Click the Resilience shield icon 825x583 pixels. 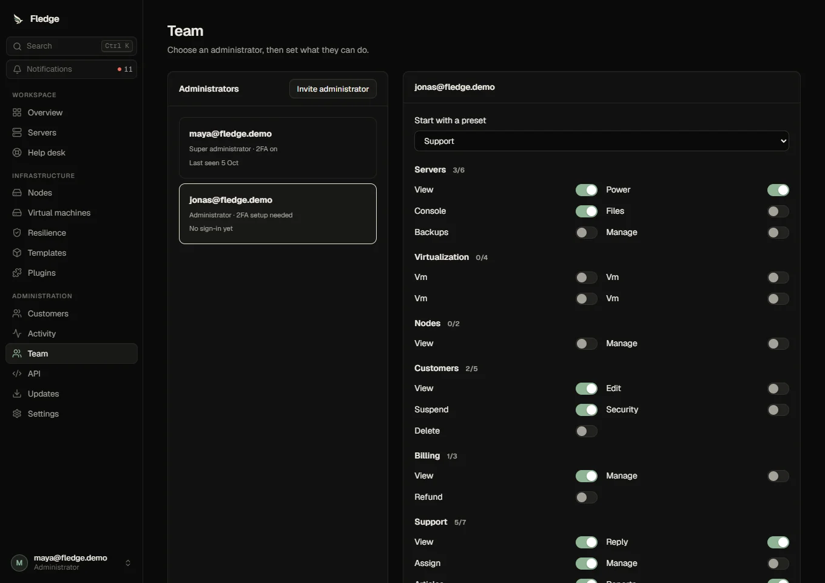tap(17, 233)
